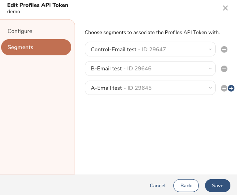Viewport: 237px width, 195px height.
Task: Switch to the Configure step
Action: 20,31
